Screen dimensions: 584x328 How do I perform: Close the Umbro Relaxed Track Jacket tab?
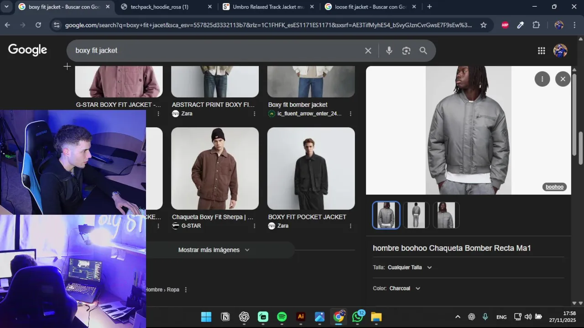[312, 7]
